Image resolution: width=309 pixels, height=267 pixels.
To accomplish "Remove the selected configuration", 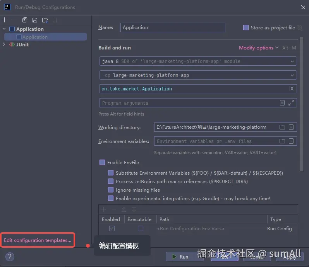I will point(14,20).
